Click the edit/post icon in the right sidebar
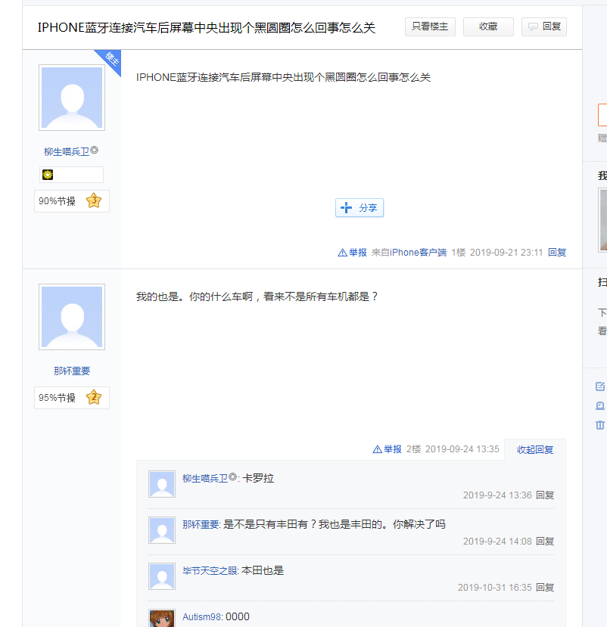This screenshot has width=607, height=627. pos(600,386)
